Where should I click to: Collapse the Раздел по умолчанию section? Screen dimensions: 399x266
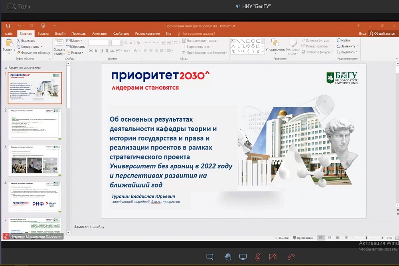click(6, 68)
